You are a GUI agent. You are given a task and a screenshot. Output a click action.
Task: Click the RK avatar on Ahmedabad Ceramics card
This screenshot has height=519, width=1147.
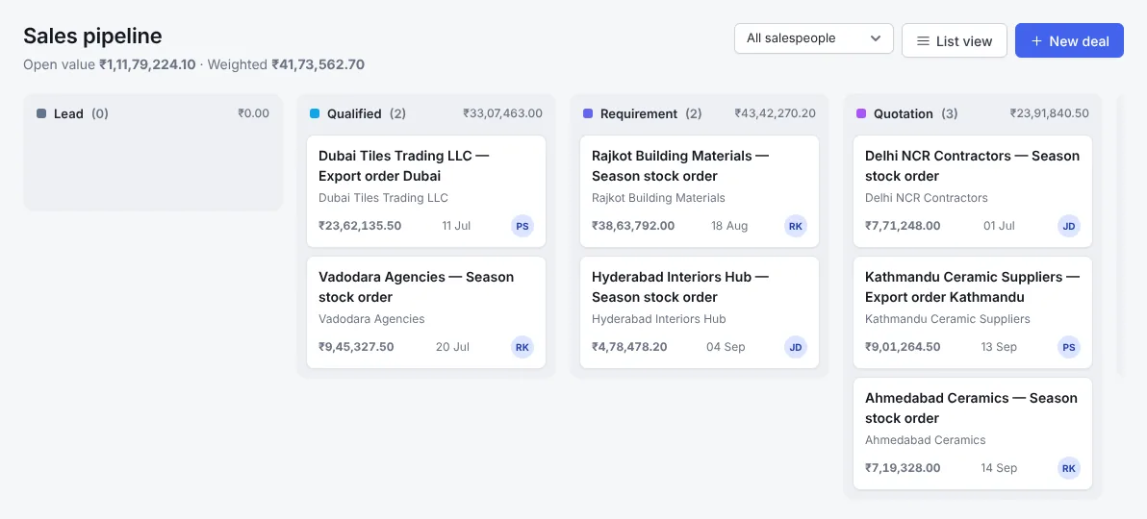click(1069, 469)
